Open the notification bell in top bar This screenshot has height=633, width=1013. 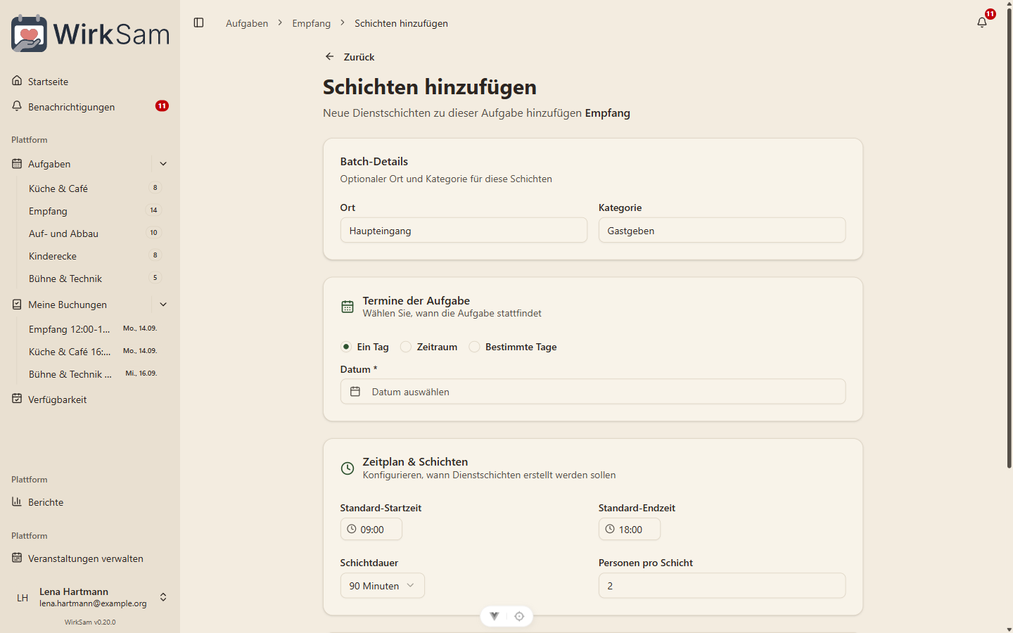(x=982, y=23)
